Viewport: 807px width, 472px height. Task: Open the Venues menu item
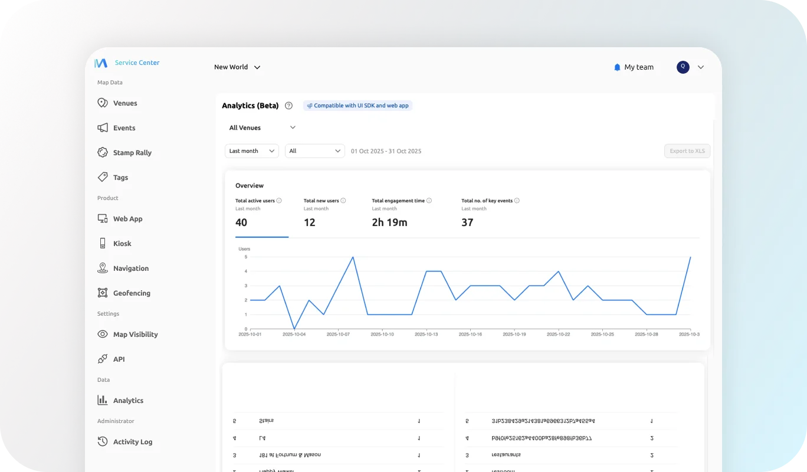(125, 103)
